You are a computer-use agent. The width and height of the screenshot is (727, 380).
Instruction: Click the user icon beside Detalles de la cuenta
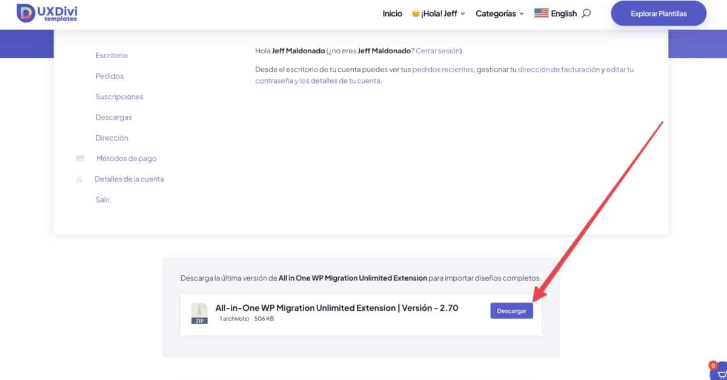79,179
